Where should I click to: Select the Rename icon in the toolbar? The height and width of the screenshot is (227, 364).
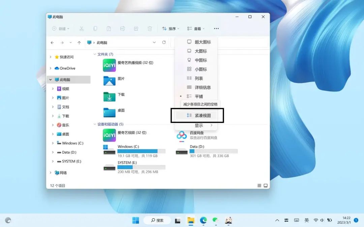(122, 28)
